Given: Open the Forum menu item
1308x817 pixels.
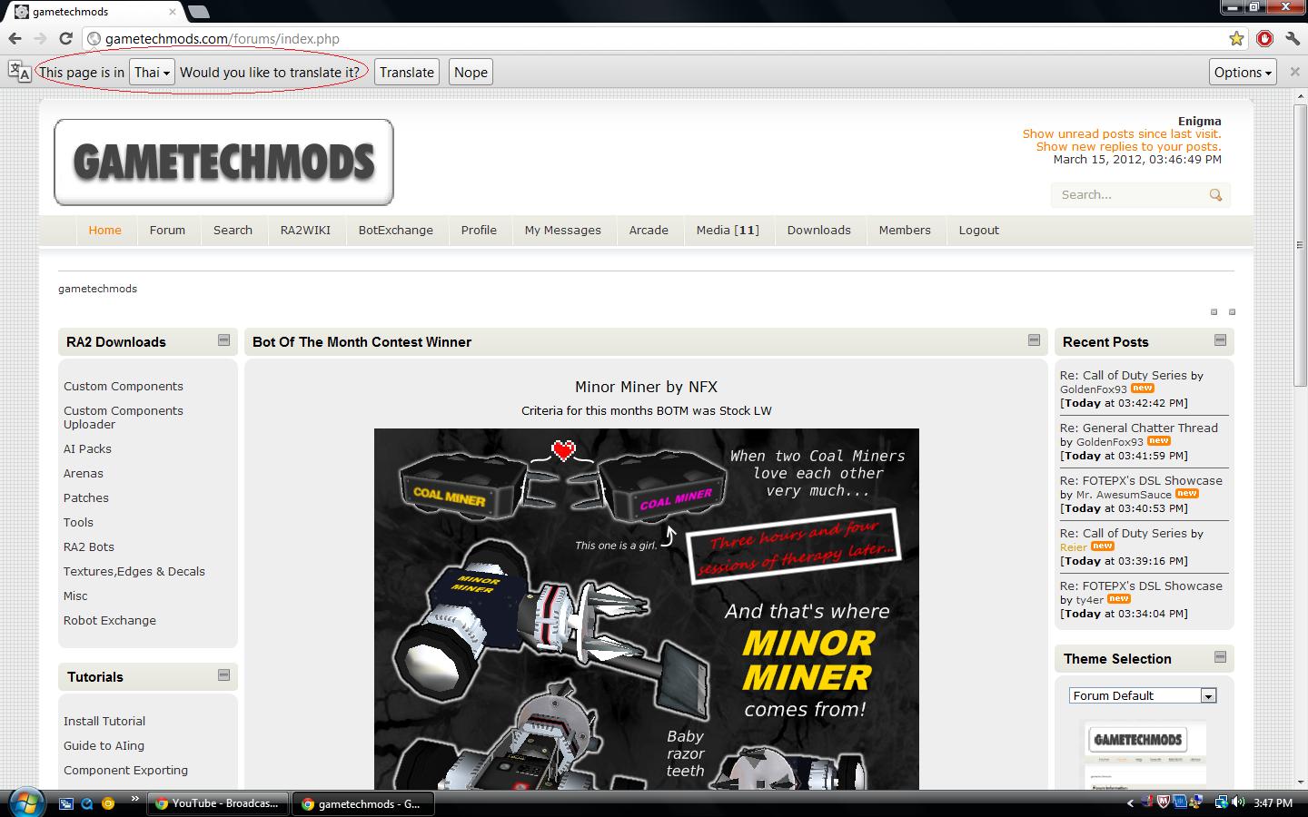Looking at the screenshot, I should coord(167,230).
